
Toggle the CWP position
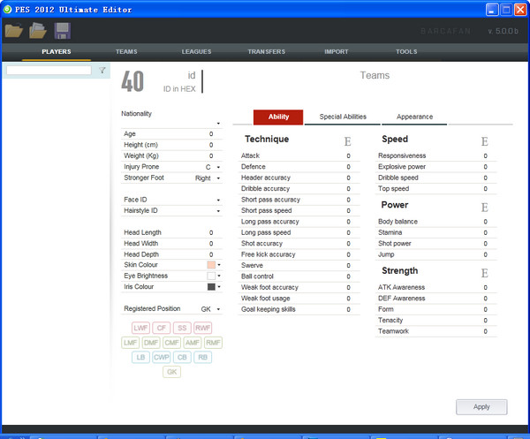coord(162,357)
